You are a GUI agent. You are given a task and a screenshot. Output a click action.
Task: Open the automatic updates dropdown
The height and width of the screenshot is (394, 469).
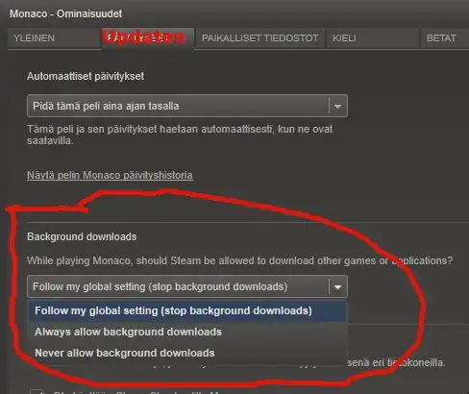tap(187, 106)
